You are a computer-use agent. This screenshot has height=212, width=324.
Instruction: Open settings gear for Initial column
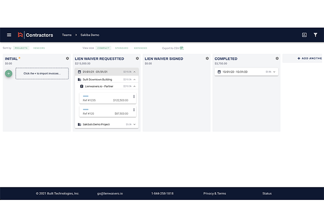click(x=68, y=59)
